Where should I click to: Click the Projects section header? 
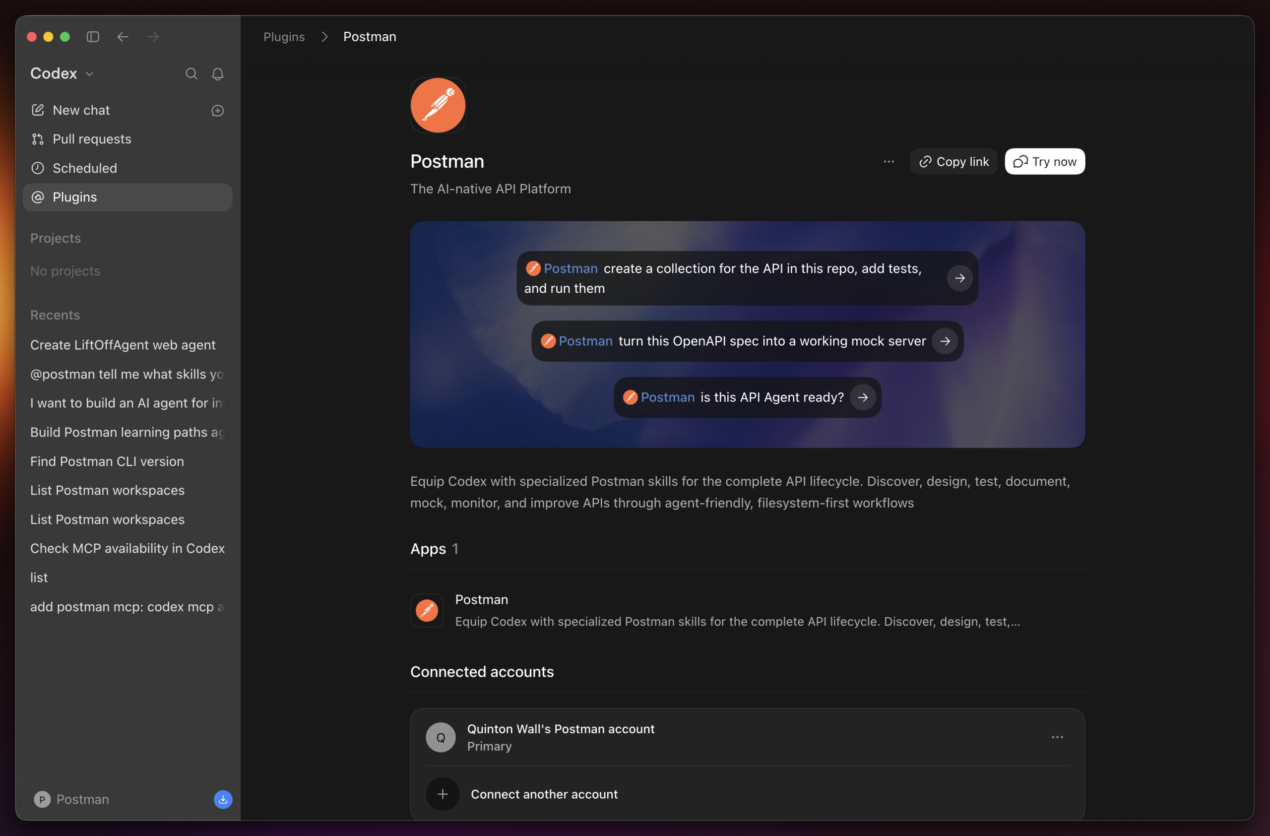(x=56, y=239)
